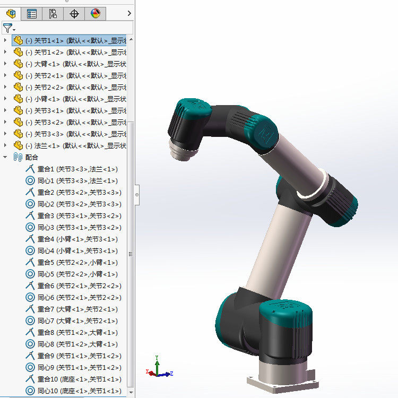Image resolution: width=398 pixels, height=398 pixels.
Task: Select mate 同心10 (底座<1>,关节1<1>)
Action: 74,391
